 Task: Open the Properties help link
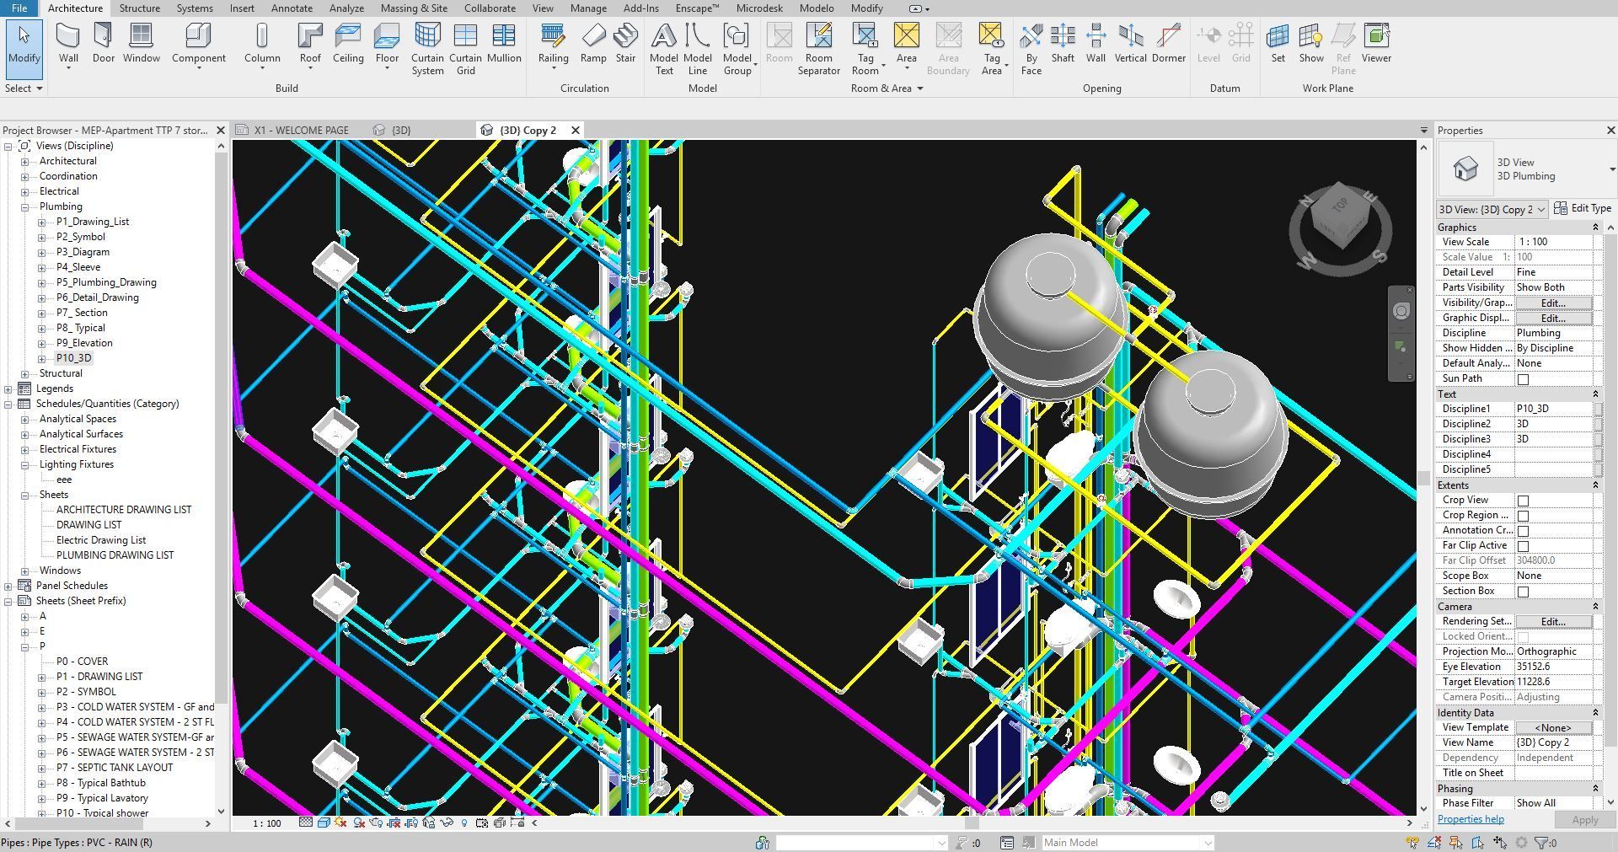coord(1471,819)
